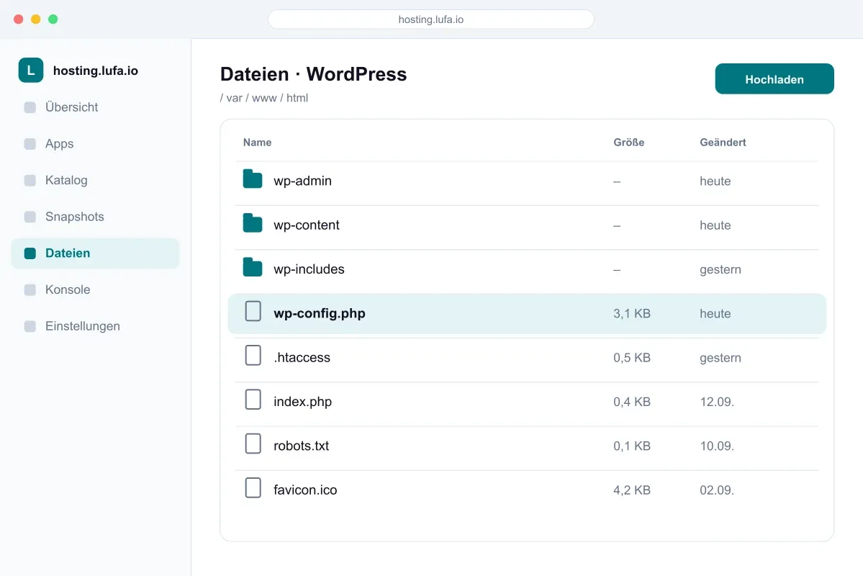The width and height of the screenshot is (863, 576).
Task: Click the Einstellungen sidebar icon
Action: 30,326
